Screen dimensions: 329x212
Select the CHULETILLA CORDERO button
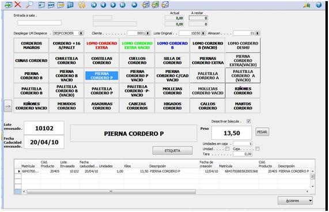point(66,60)
